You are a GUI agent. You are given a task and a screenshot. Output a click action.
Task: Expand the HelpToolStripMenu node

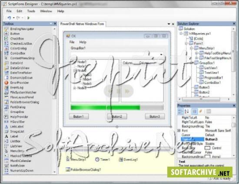(196, 53)
